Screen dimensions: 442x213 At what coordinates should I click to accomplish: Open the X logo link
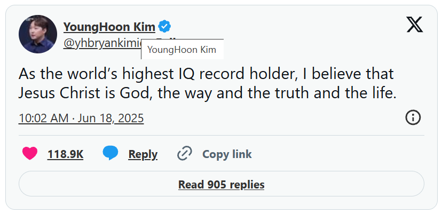tap(414, 24)
